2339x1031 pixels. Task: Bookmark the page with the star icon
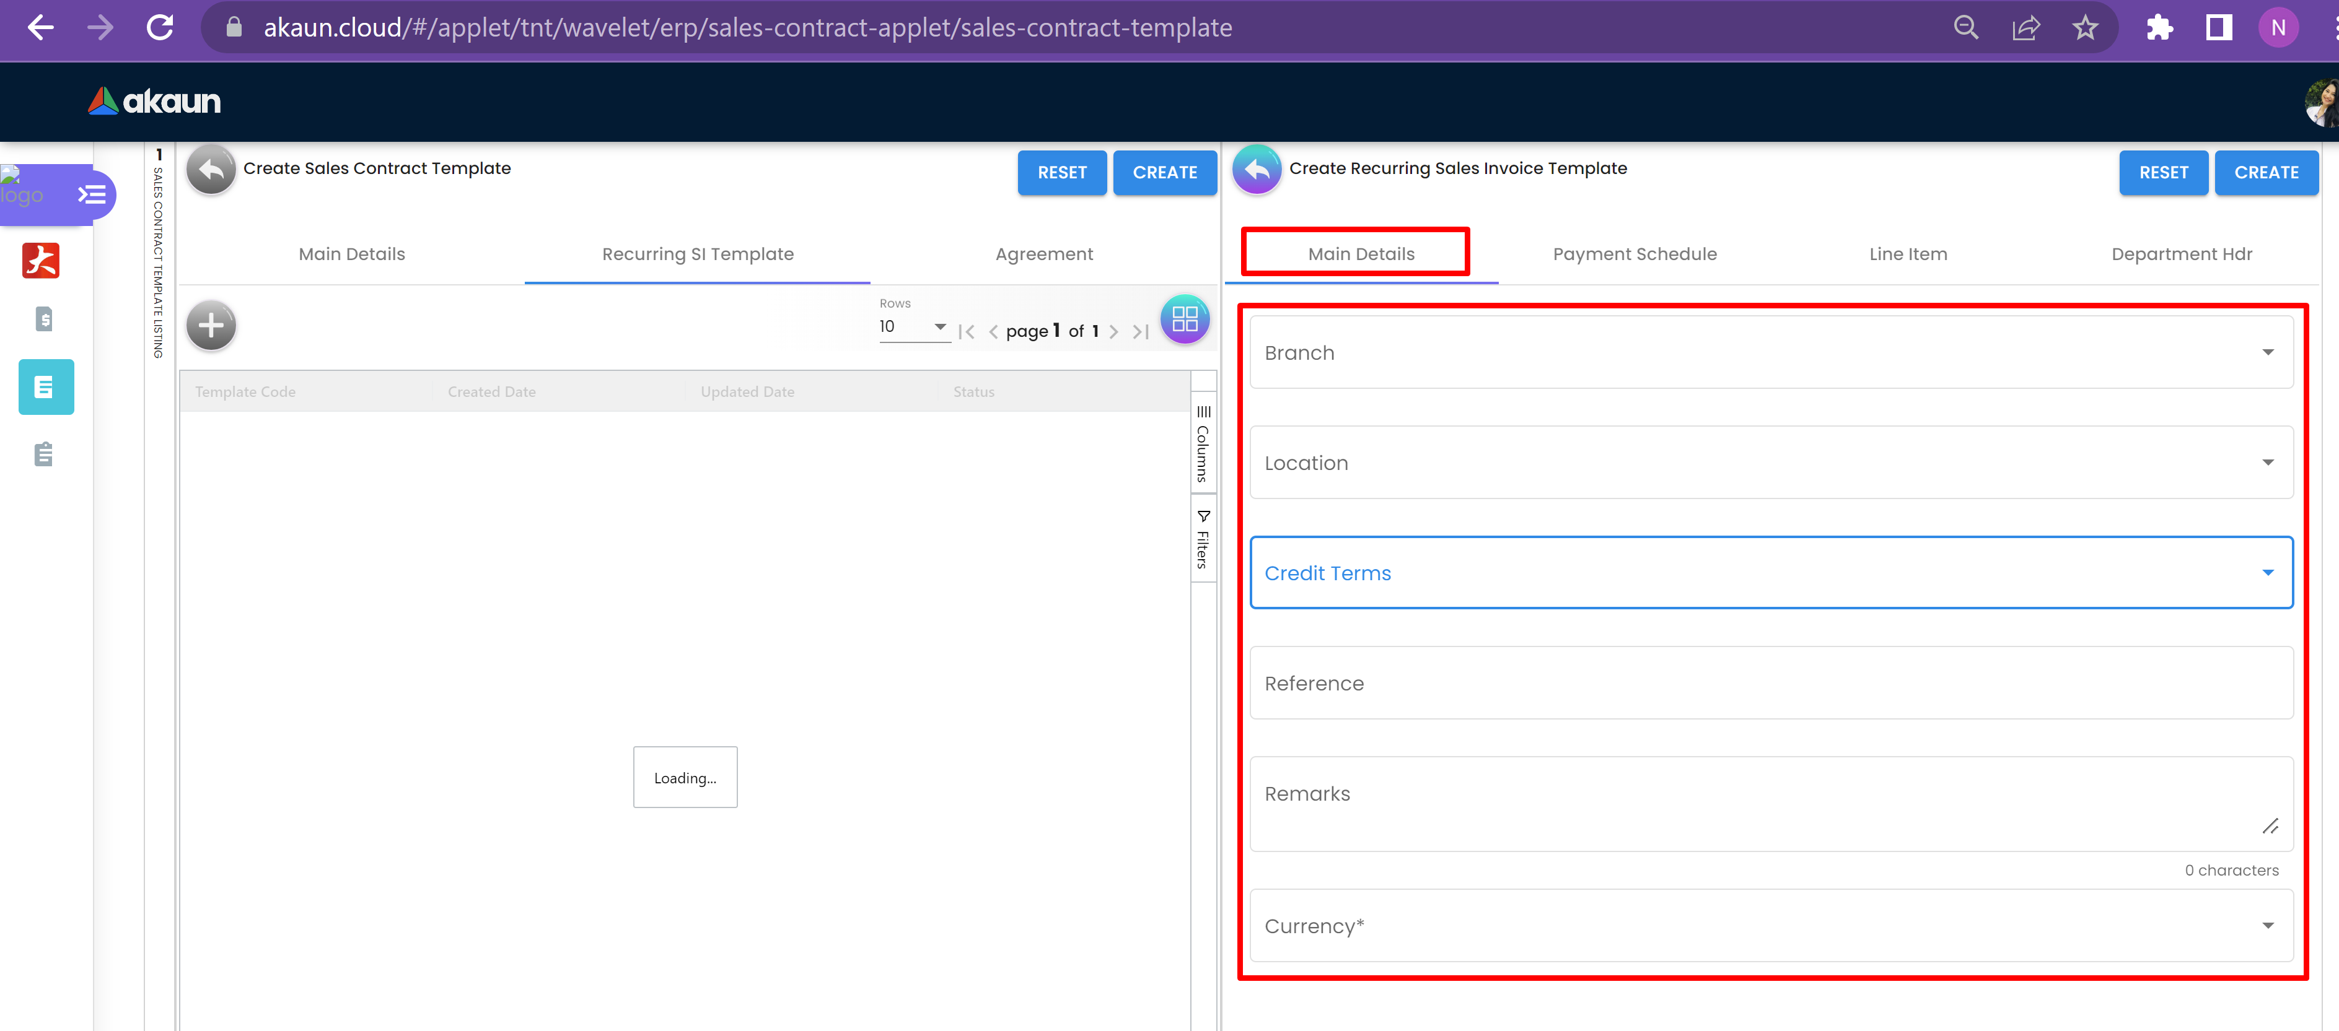pos(2085,28)
